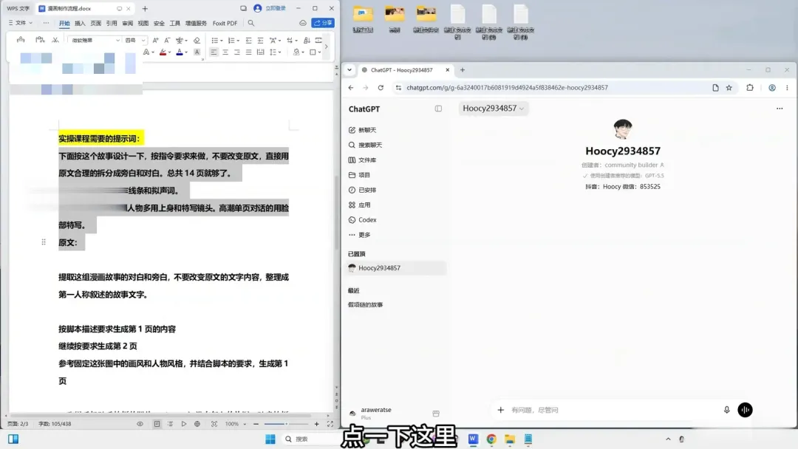Screen dimensions: 798x449
Task: Open the 假项链的故事 recent chat
Action: click(366, 304)
